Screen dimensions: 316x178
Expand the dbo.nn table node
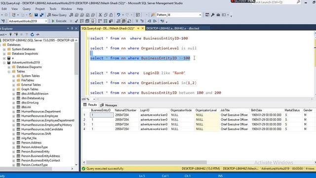pos(13,107)
